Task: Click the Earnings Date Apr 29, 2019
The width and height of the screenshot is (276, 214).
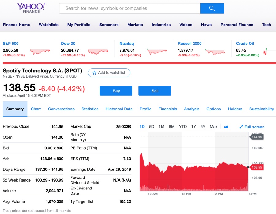Action: [x=119, y=170]
